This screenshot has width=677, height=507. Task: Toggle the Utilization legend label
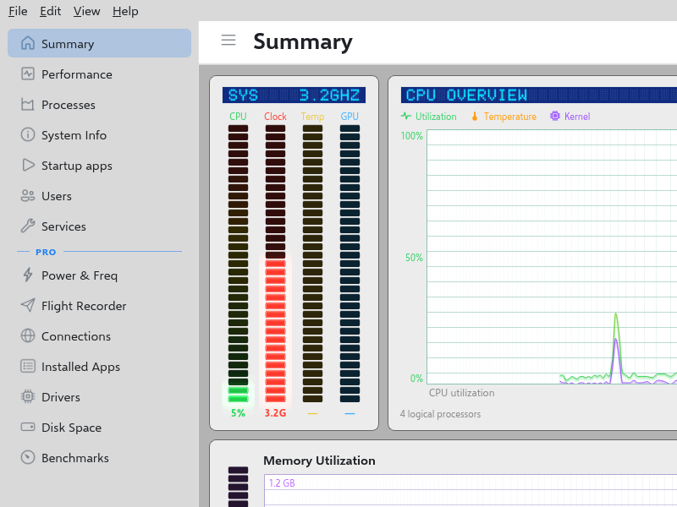[x=436, y=117]
